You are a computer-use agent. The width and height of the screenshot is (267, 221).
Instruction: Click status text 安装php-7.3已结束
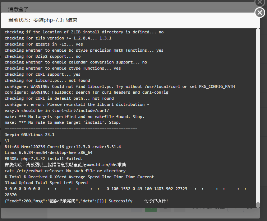(55, 20)
